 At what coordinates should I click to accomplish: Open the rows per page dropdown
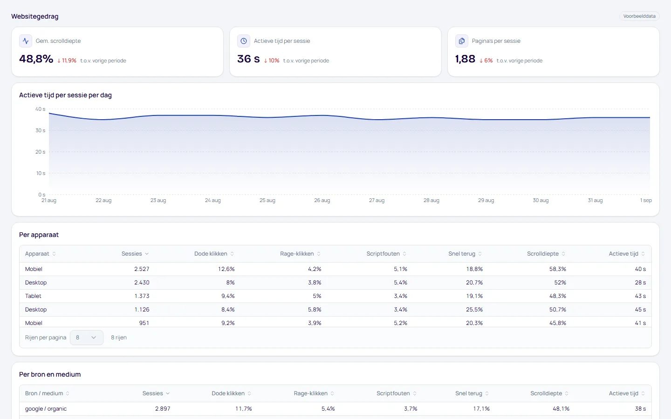click(87, 338)
